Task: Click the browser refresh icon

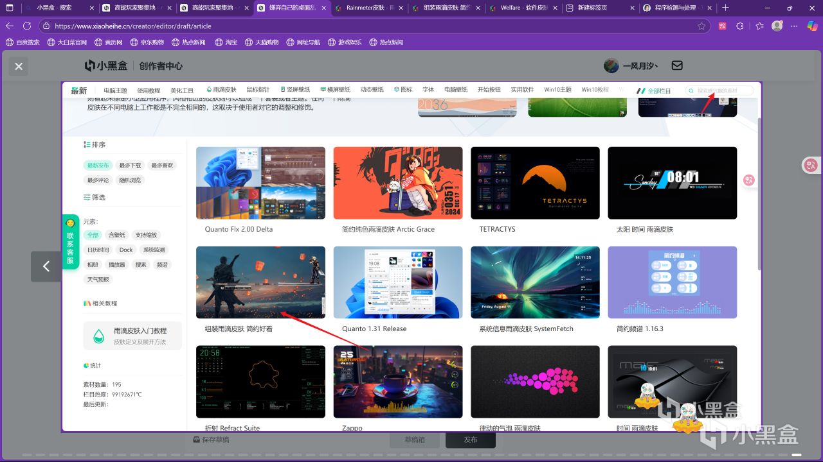Action: (27, 26)
